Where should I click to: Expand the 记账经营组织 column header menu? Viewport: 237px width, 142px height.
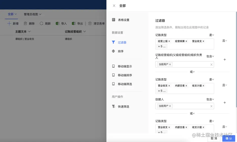[x=85, y=31]
